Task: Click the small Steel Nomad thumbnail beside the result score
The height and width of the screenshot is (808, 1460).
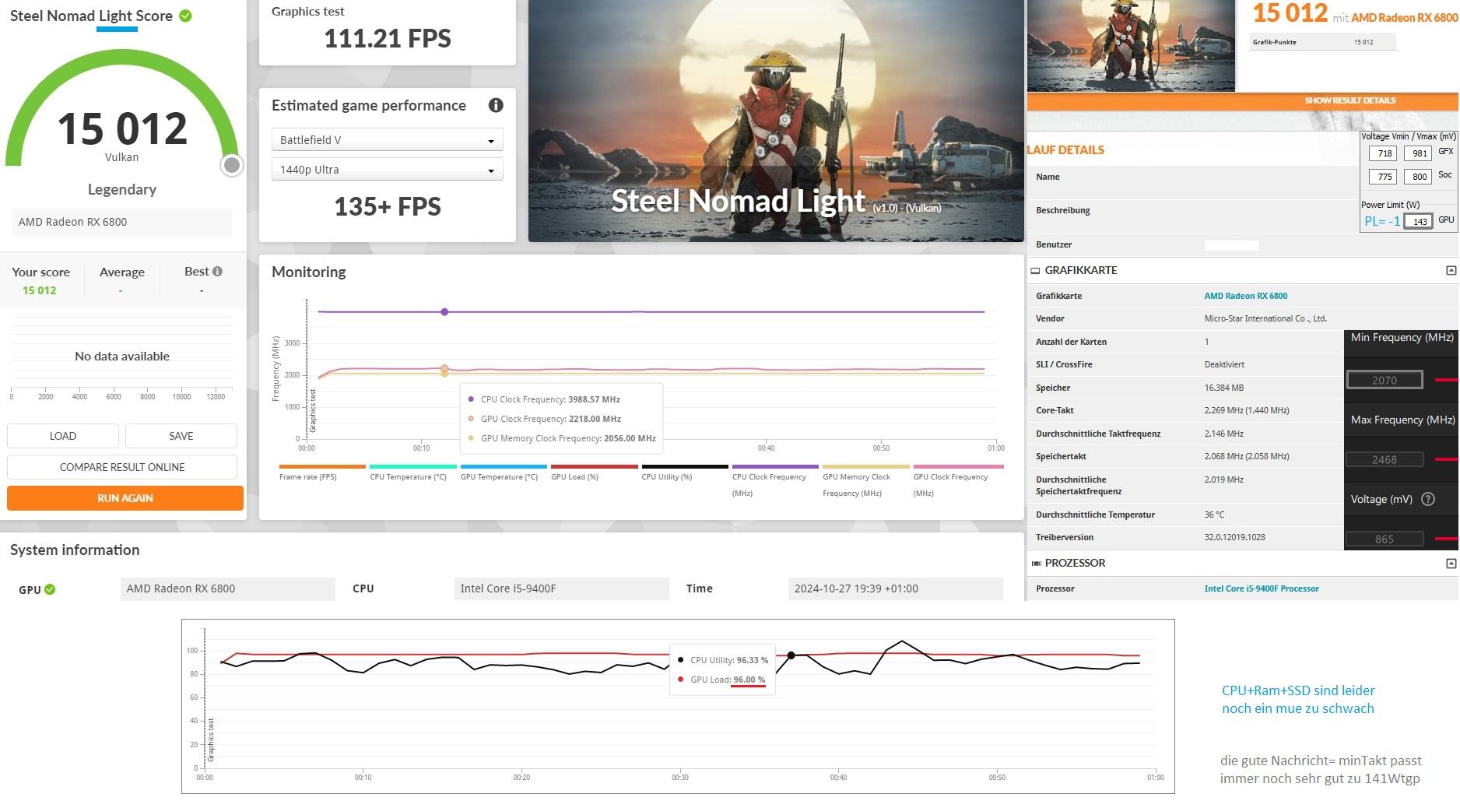Action: [x=1131, y=46]
